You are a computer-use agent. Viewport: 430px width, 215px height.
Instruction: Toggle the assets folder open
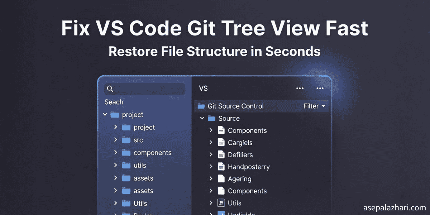click(x=115, y=178)
